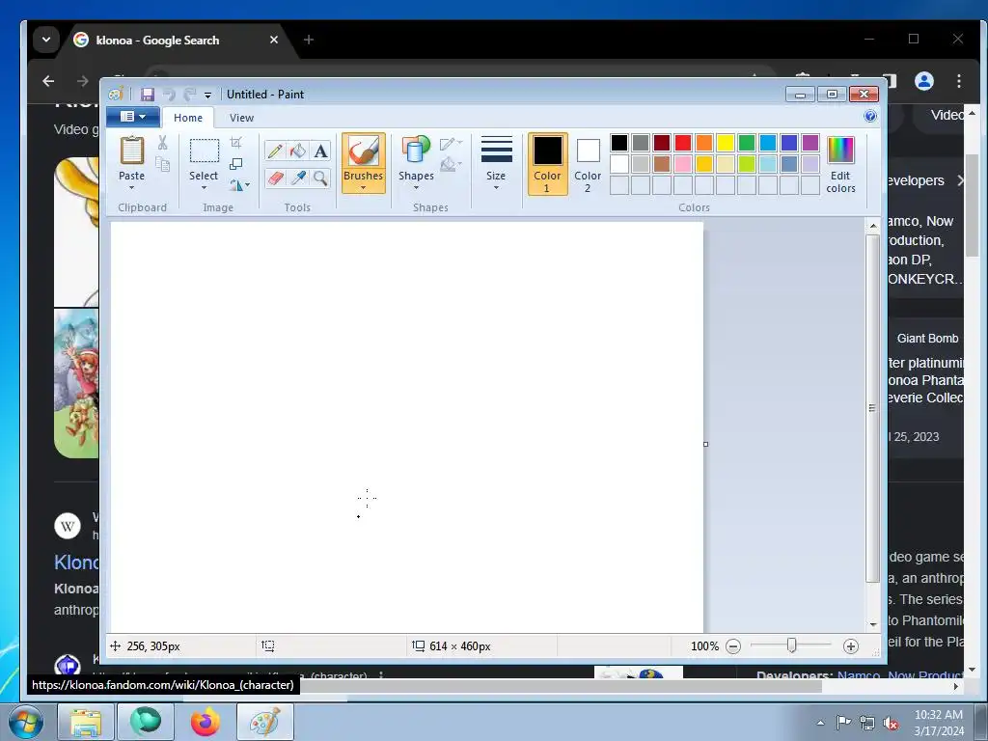Select the Pencil tool in Paint
The height and width of the screenshot is (741, 988).
tap(275, 151)
